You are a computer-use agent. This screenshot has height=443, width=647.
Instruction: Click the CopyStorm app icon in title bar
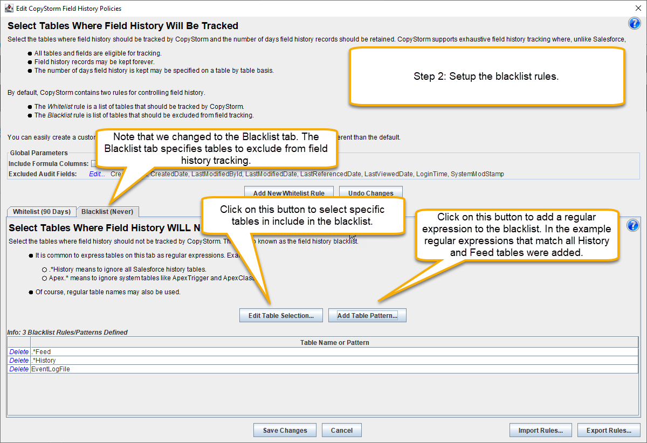coord(9,8)
